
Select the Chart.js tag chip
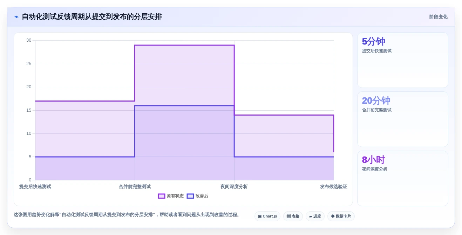point(267,216)
